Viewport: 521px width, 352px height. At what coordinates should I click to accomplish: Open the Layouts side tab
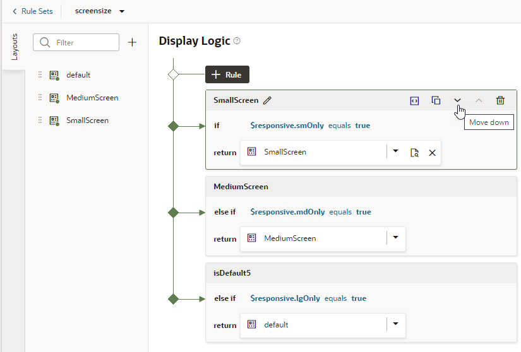[15, 47]
